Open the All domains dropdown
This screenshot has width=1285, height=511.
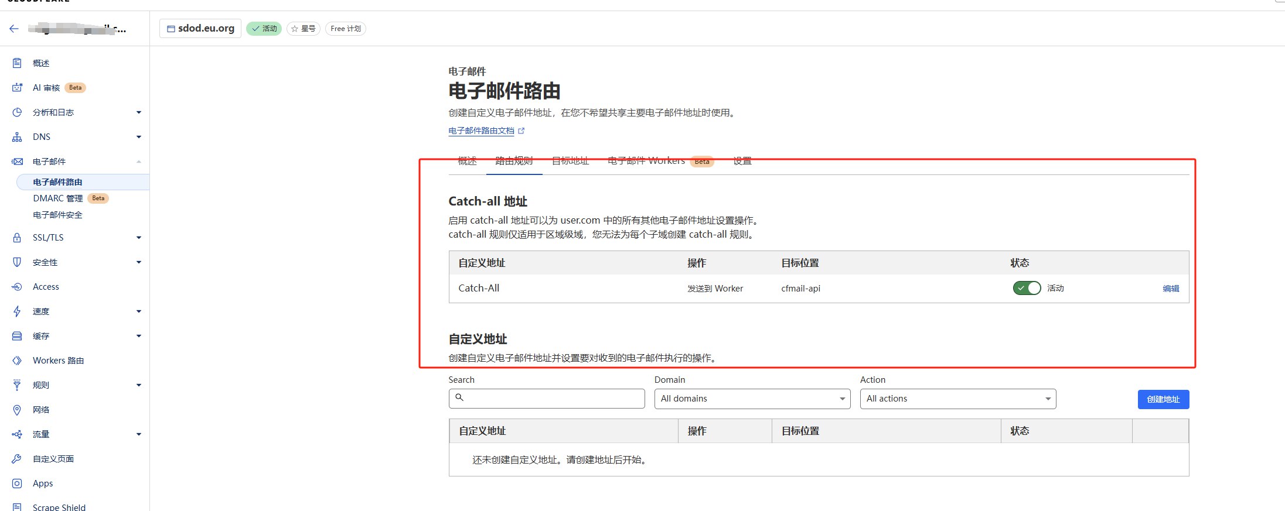point(752,399)
